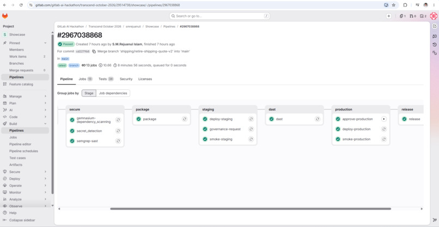Retry the smoke-staging job
439x227 pixels.
[251, 139]
